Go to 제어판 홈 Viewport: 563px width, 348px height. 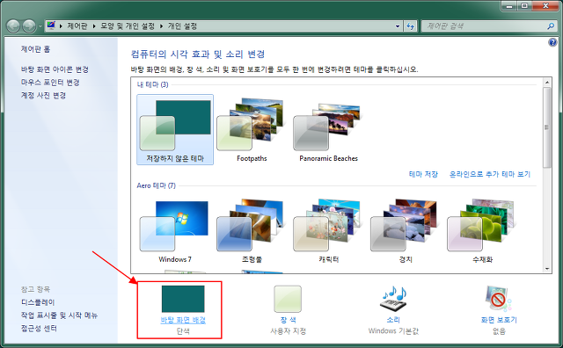tap(35, 49)
